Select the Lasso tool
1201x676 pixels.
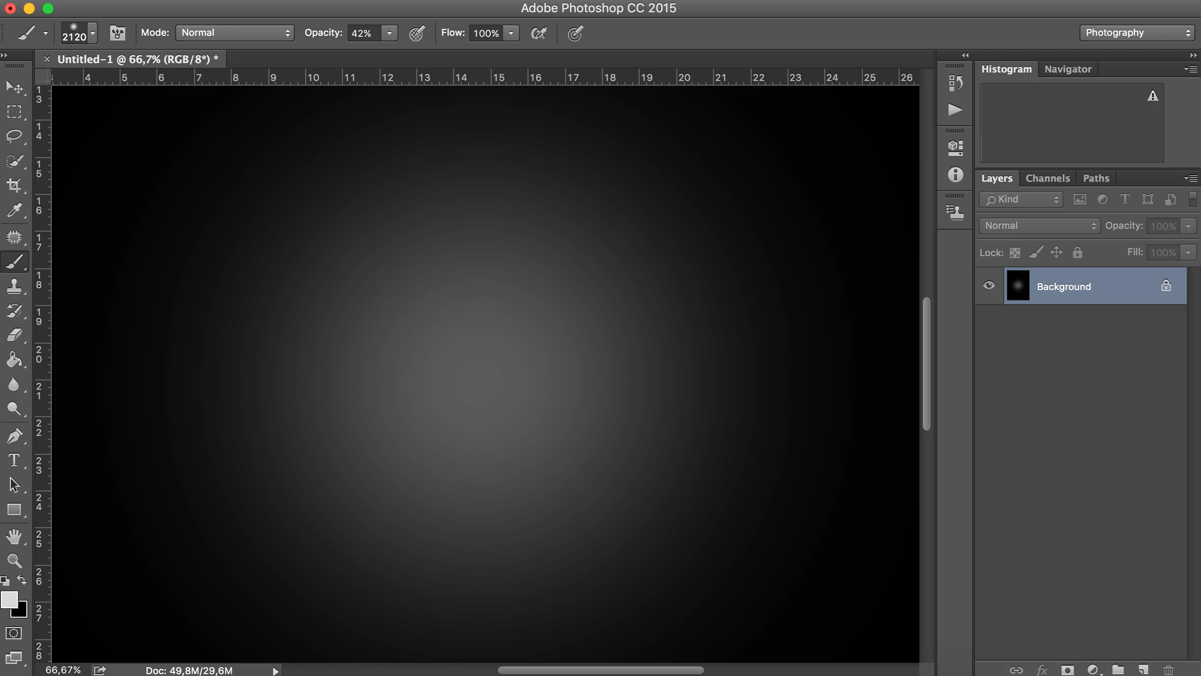click(14, 136)
